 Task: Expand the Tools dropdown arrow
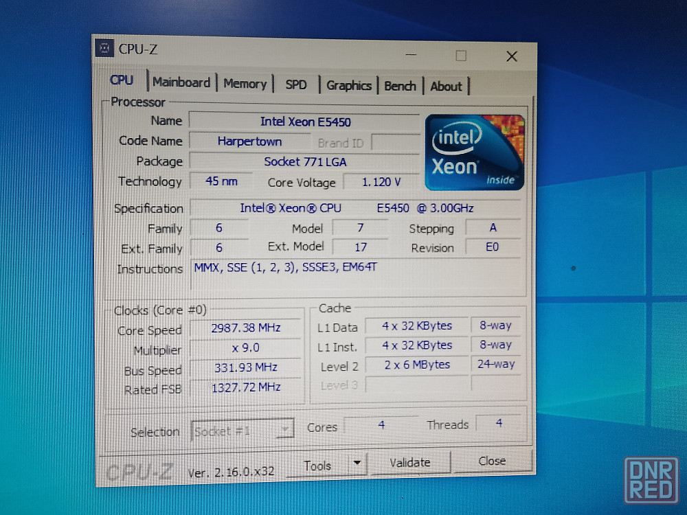coord(357,463)
